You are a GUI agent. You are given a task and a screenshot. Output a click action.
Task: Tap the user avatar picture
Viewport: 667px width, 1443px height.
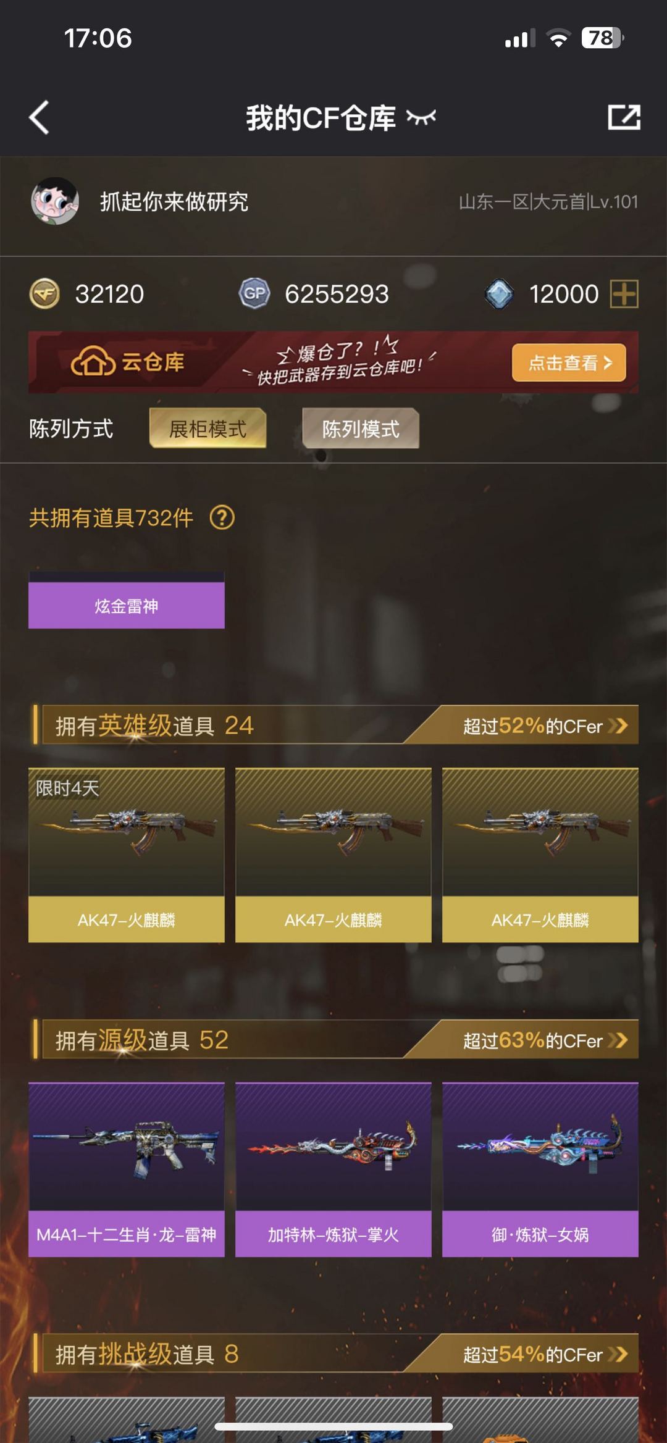click(55, 201)
